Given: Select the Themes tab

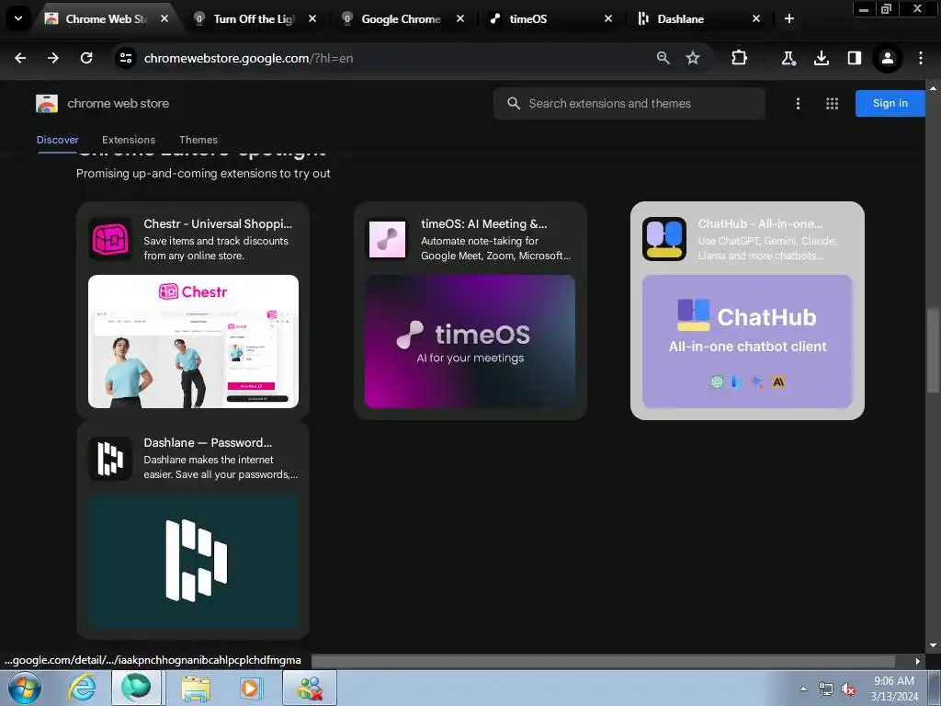Looking at the screenshot, I should coord(198,140).
